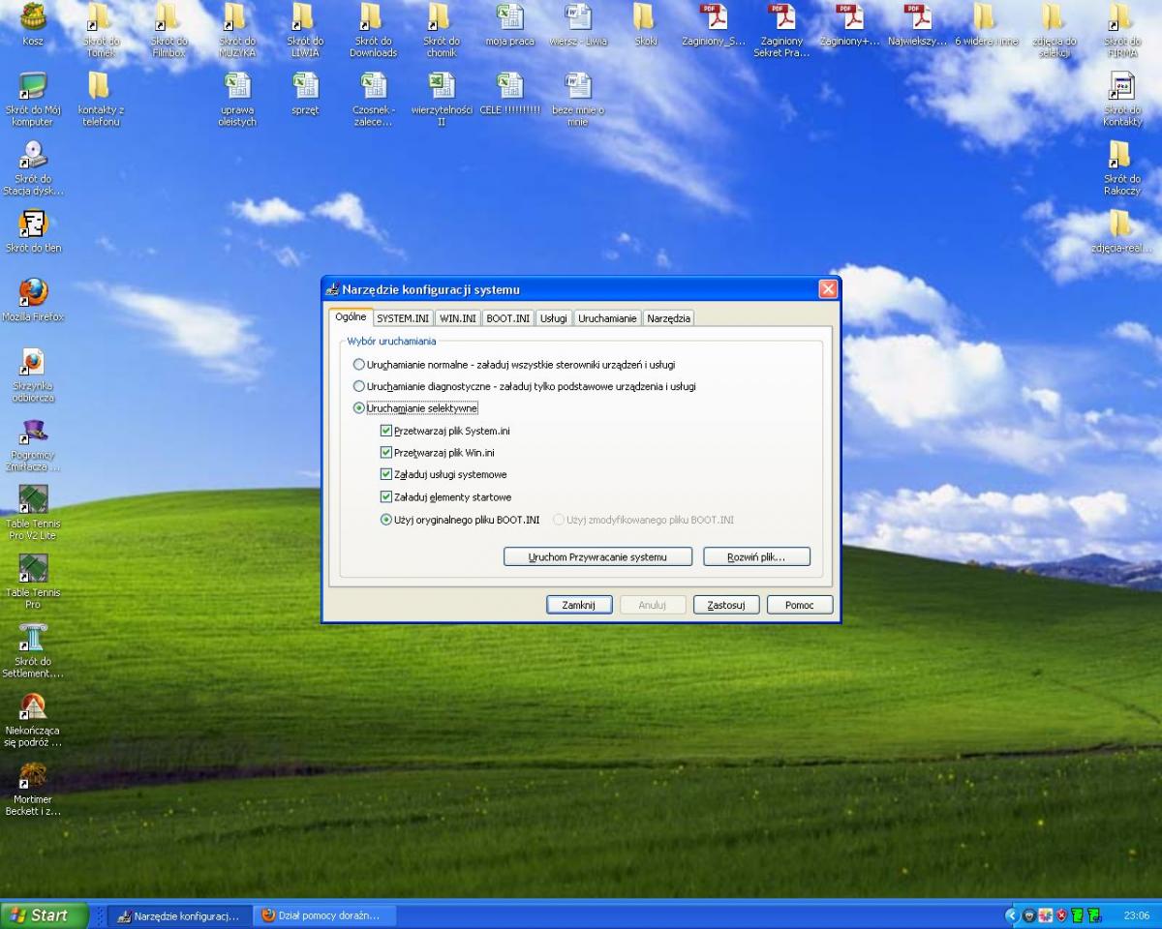This screenshot has height=929, width=1162.
Task: Open the Kosz recycle bin icon
Action: pyautogui.click(x=33, y=25)
